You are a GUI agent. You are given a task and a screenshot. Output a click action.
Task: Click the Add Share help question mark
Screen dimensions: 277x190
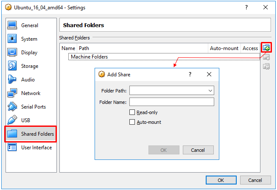tap(190, 74)
